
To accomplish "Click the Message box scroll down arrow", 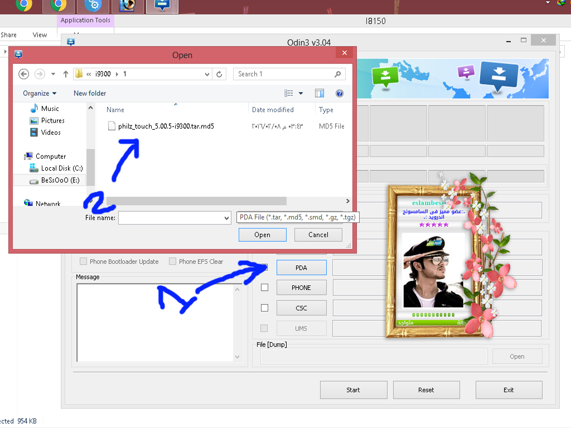I will click(x=238, y=357).
